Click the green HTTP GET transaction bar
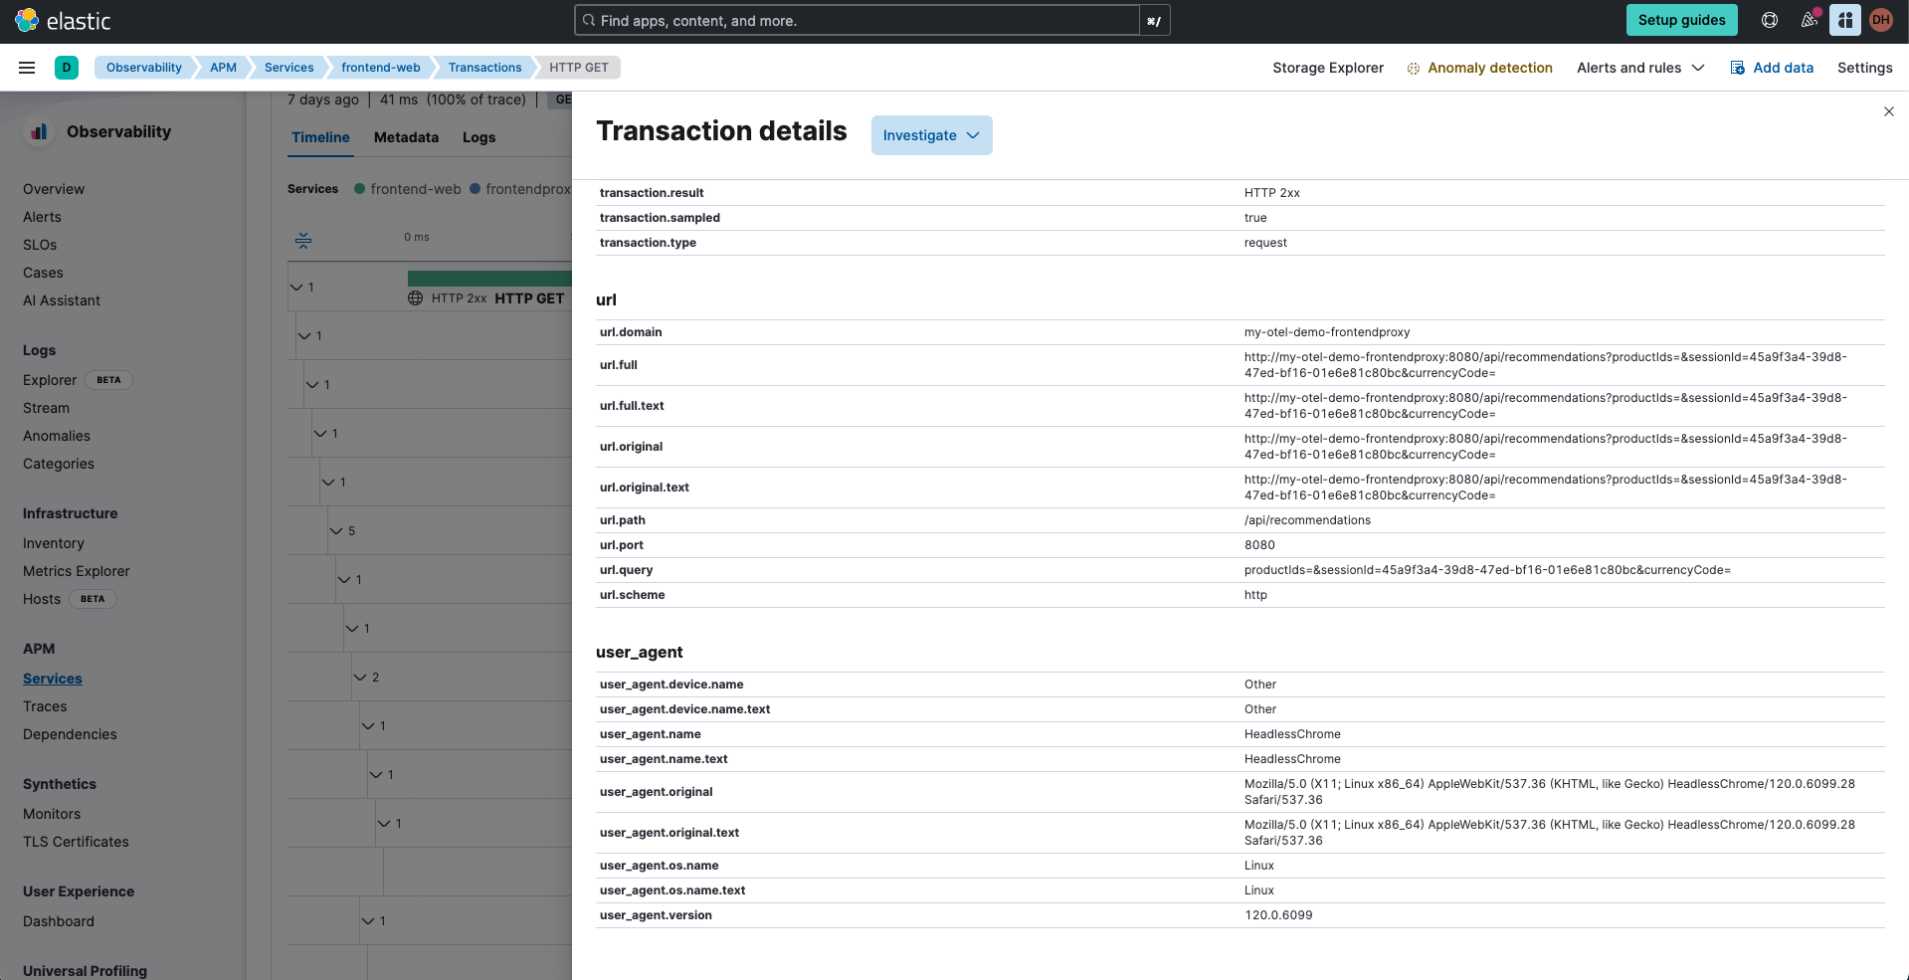Image resolution: width=1909 pixels, height=980 pixels. click(x=488, y=278)
